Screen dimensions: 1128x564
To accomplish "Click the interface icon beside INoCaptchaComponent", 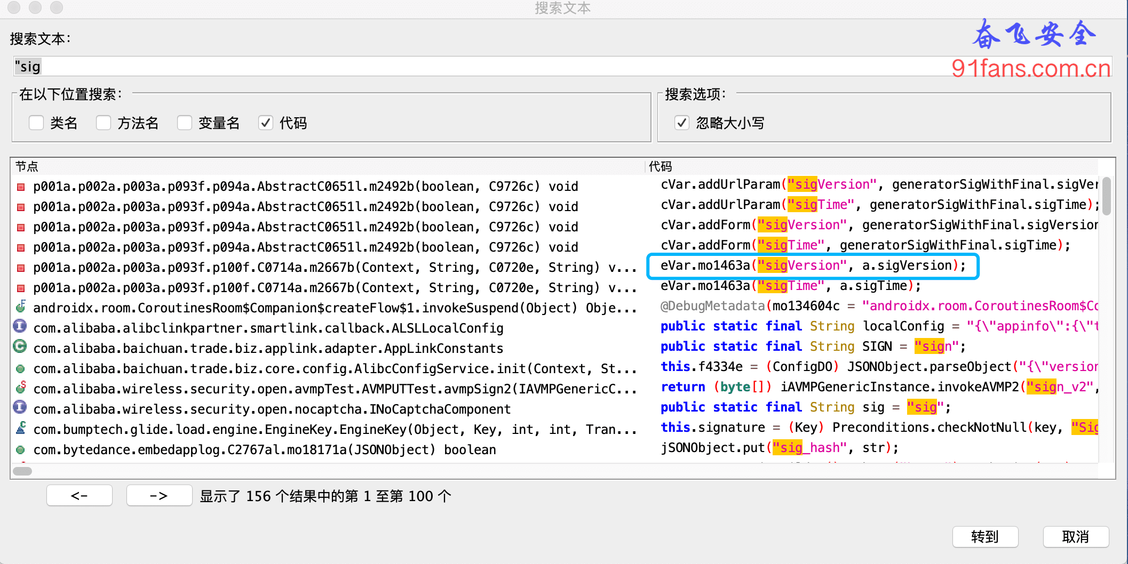I will pyautogui.click(x=20, y=407).
